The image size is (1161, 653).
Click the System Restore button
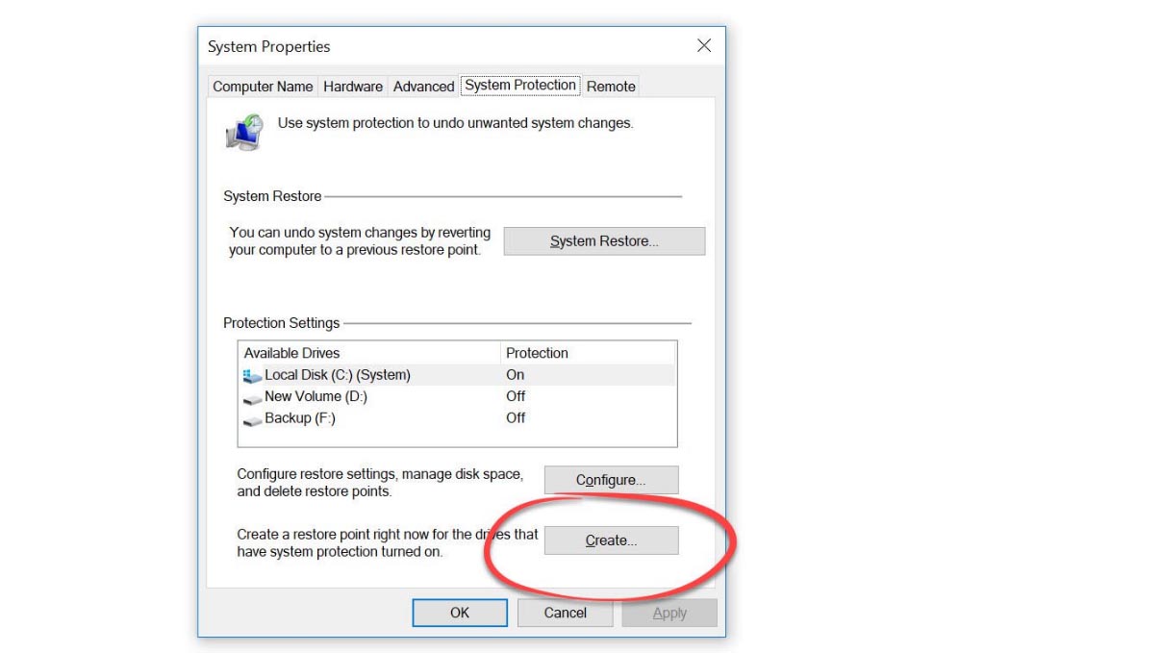604,240
